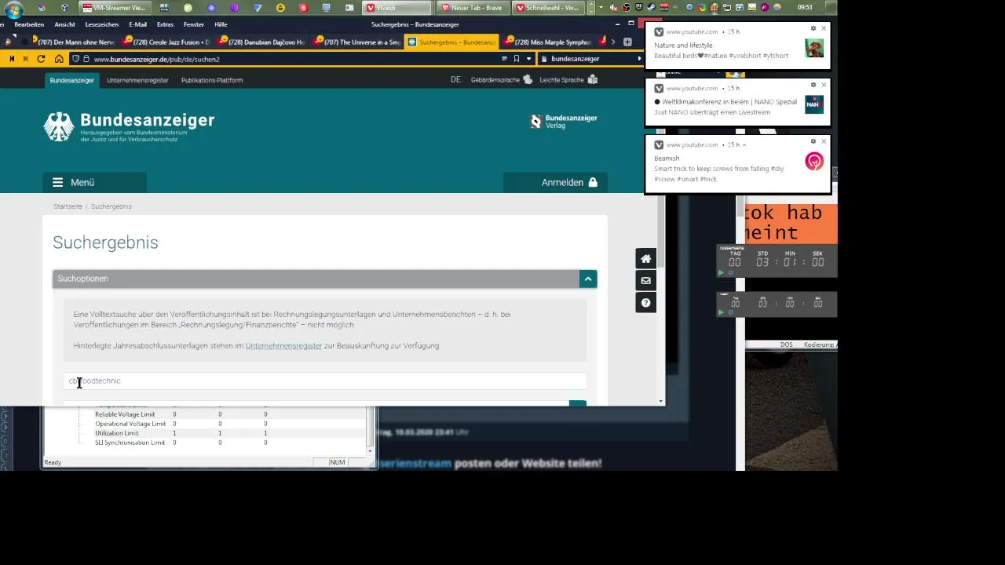This screenshot has width=1005, height=565.
Task: Go to browser home page icon
Action: coord(59,59)
